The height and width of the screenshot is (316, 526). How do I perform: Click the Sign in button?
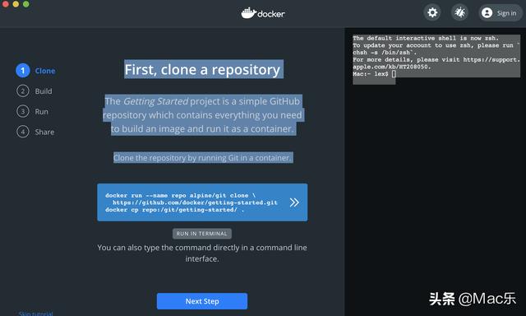501,13
